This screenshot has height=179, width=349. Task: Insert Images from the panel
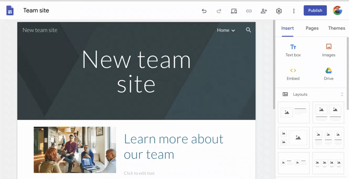tap(329, 51)
